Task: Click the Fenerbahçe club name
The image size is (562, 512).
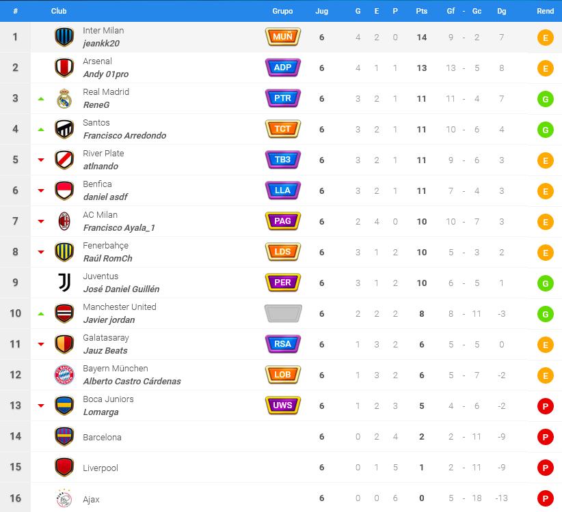Action: [105, 246]
